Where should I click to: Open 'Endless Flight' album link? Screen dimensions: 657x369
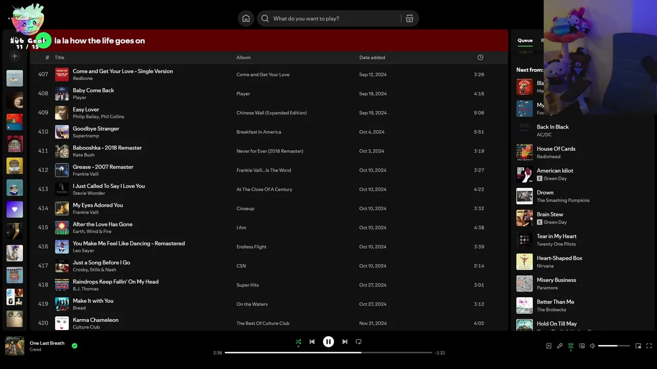click(x=252, y=247)
